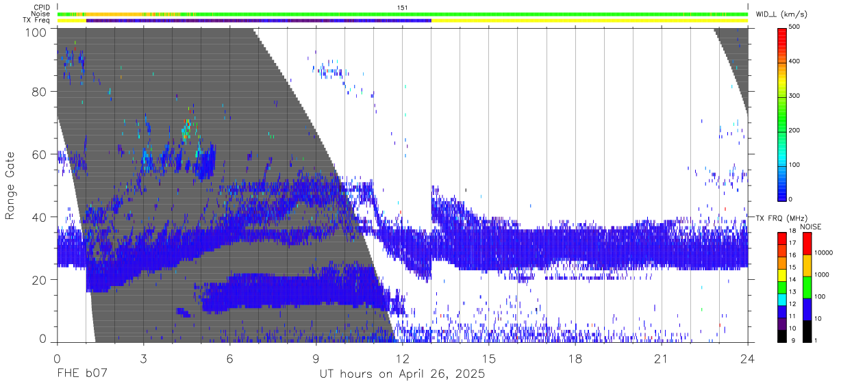Click the 200 label on width colorbar
The image size is (841, 388).
[x=795, y=130]
